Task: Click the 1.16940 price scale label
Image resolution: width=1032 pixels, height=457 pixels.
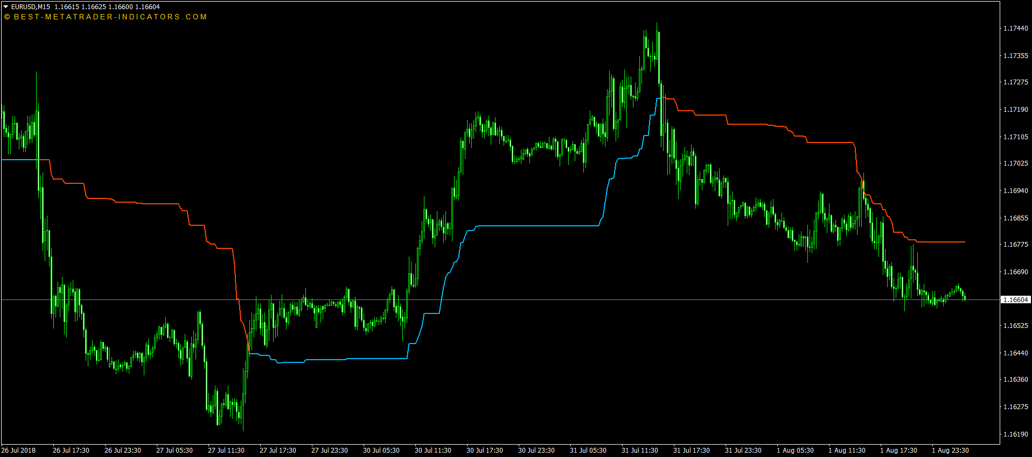Action: (1015, 191)
